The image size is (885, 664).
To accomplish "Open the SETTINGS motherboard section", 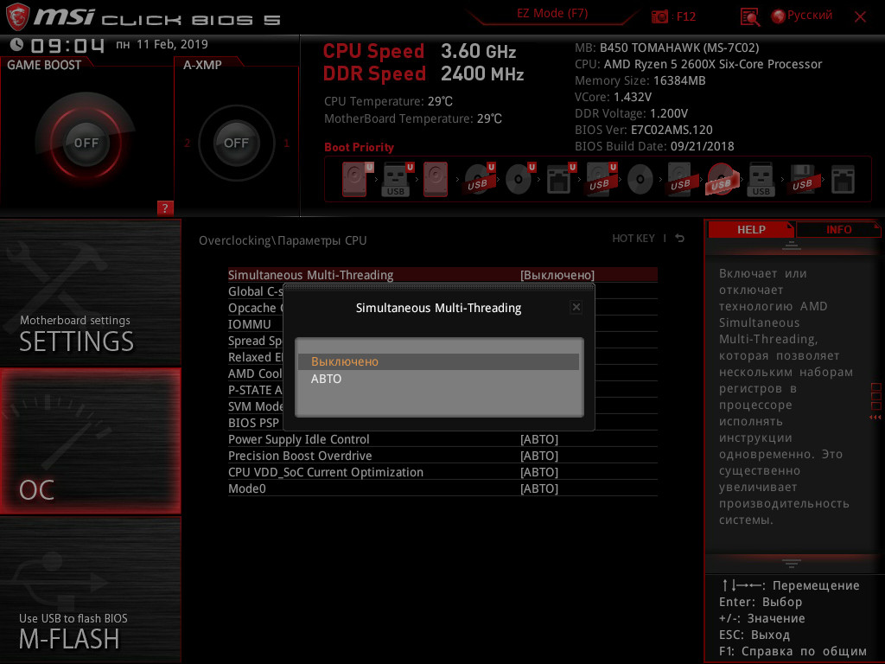I will tap(90, 292).
